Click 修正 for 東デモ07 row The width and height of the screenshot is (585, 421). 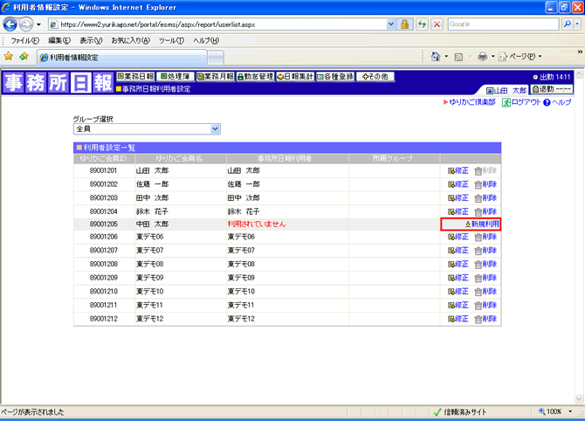tap(458, 251)
